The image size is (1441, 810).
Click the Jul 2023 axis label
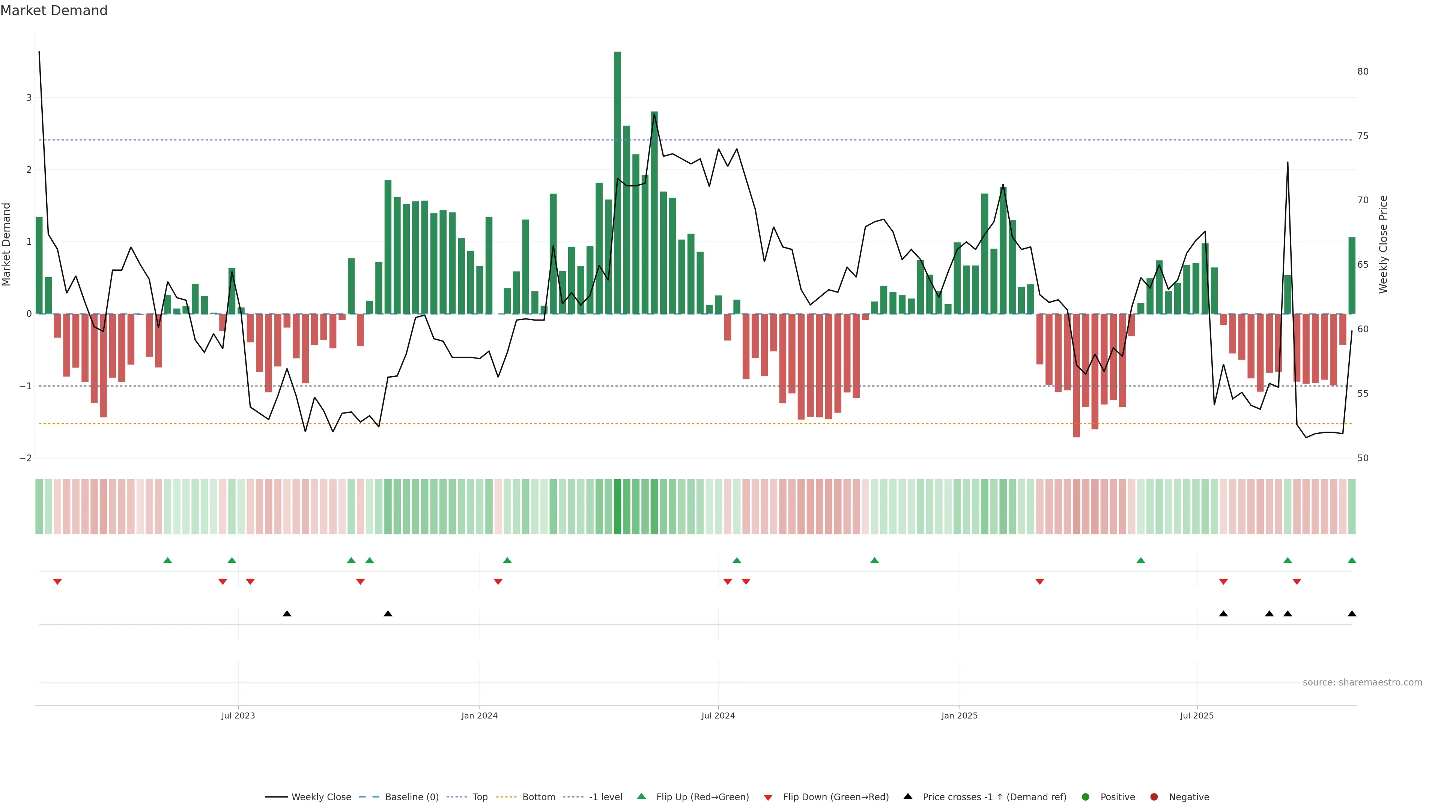(238, 716)
